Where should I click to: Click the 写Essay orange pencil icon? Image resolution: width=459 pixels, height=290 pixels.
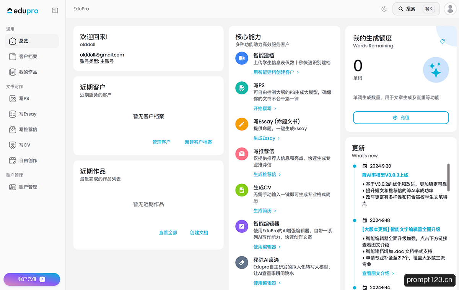[x=242, y=124]
